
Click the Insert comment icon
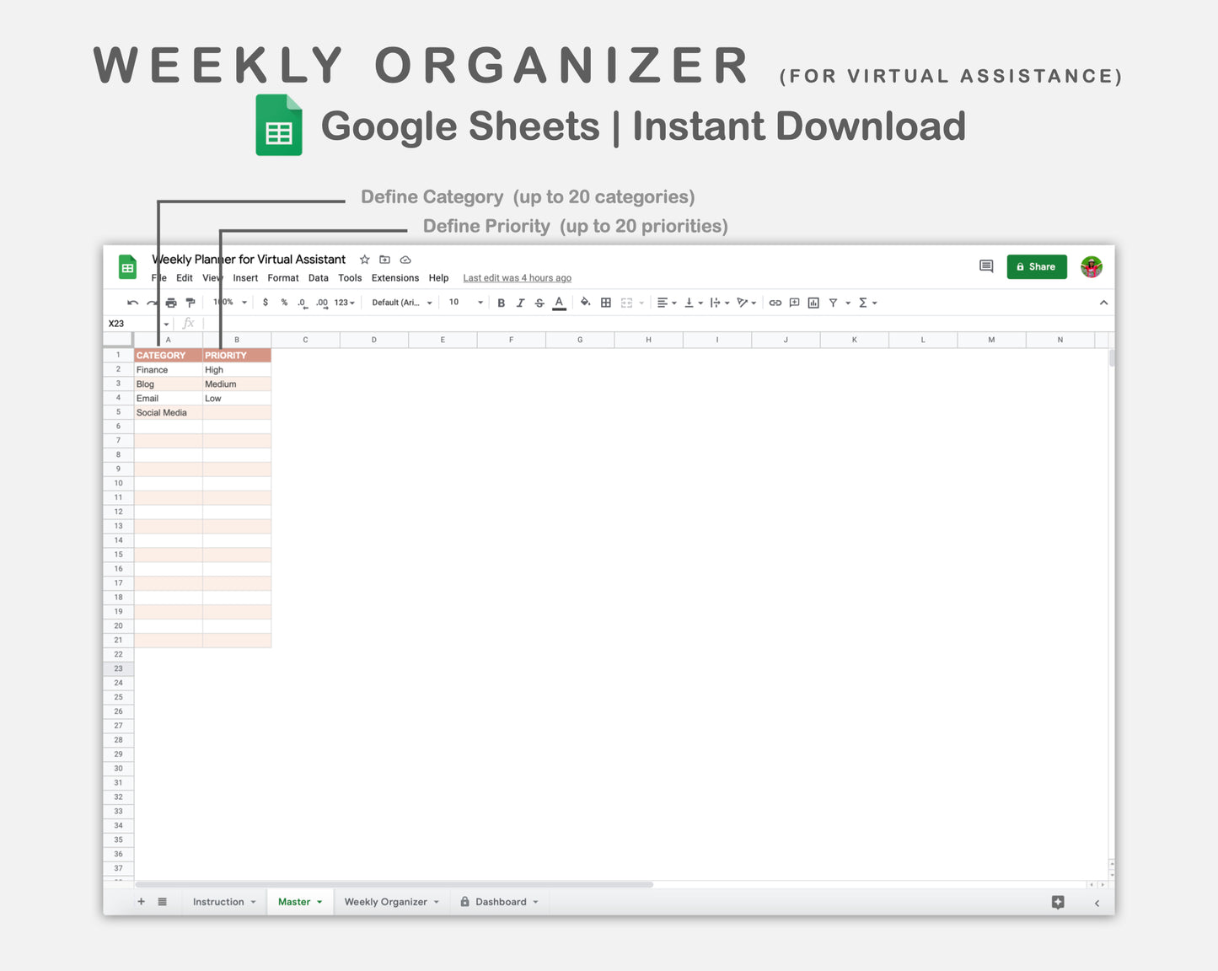793,302
